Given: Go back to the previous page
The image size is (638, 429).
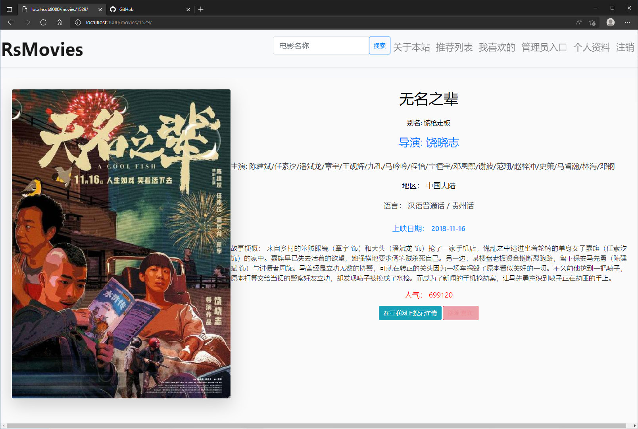Looking at the screenshot, I should tap(11, 22).
